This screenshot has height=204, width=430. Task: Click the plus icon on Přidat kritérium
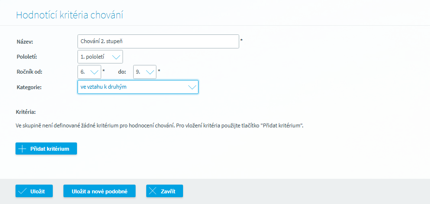coord(22,149)
